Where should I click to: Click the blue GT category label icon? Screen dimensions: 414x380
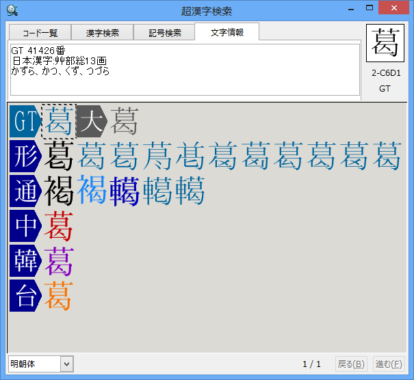tap(24, 122)
